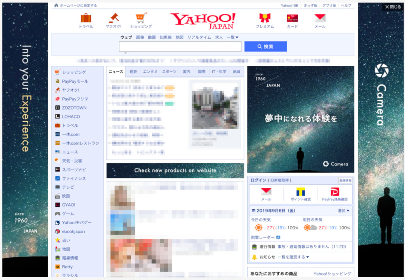
Task: Switch to the スポーツ news tab
Action: [169, 72]
